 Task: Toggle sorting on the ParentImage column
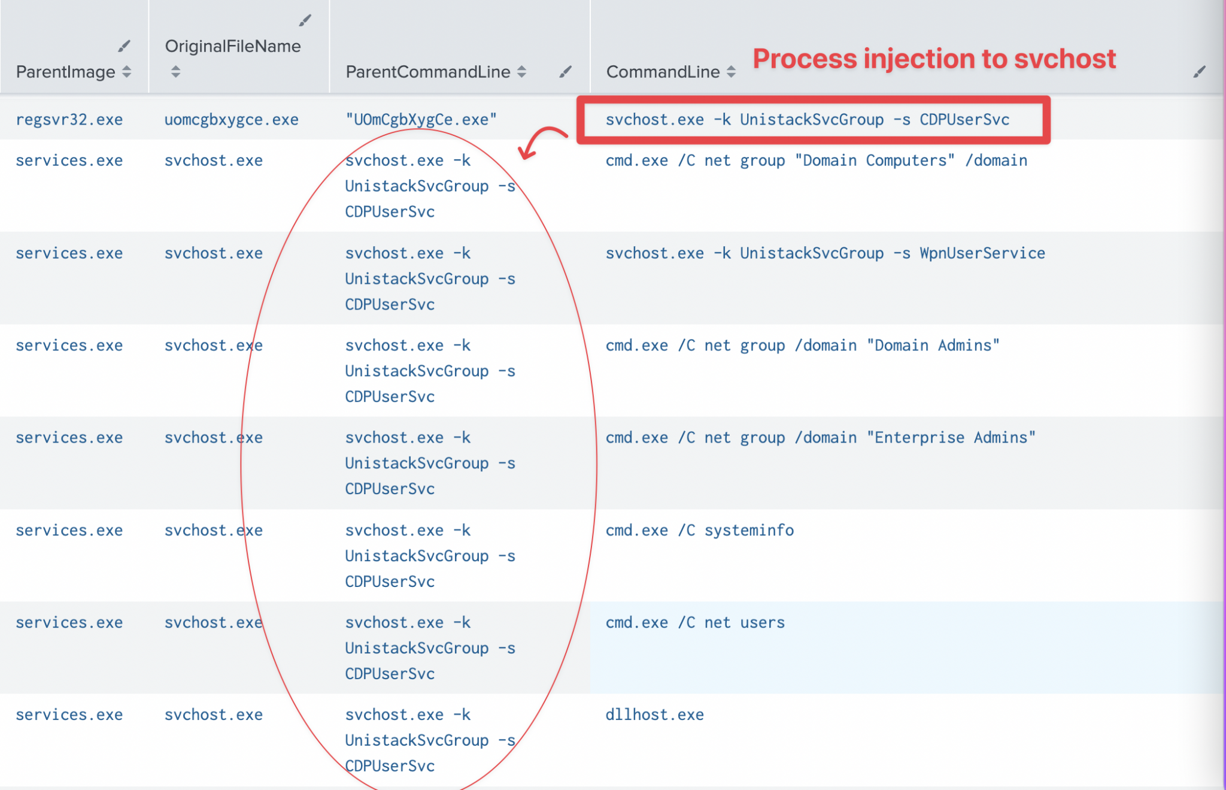click(x=127, y=72)
